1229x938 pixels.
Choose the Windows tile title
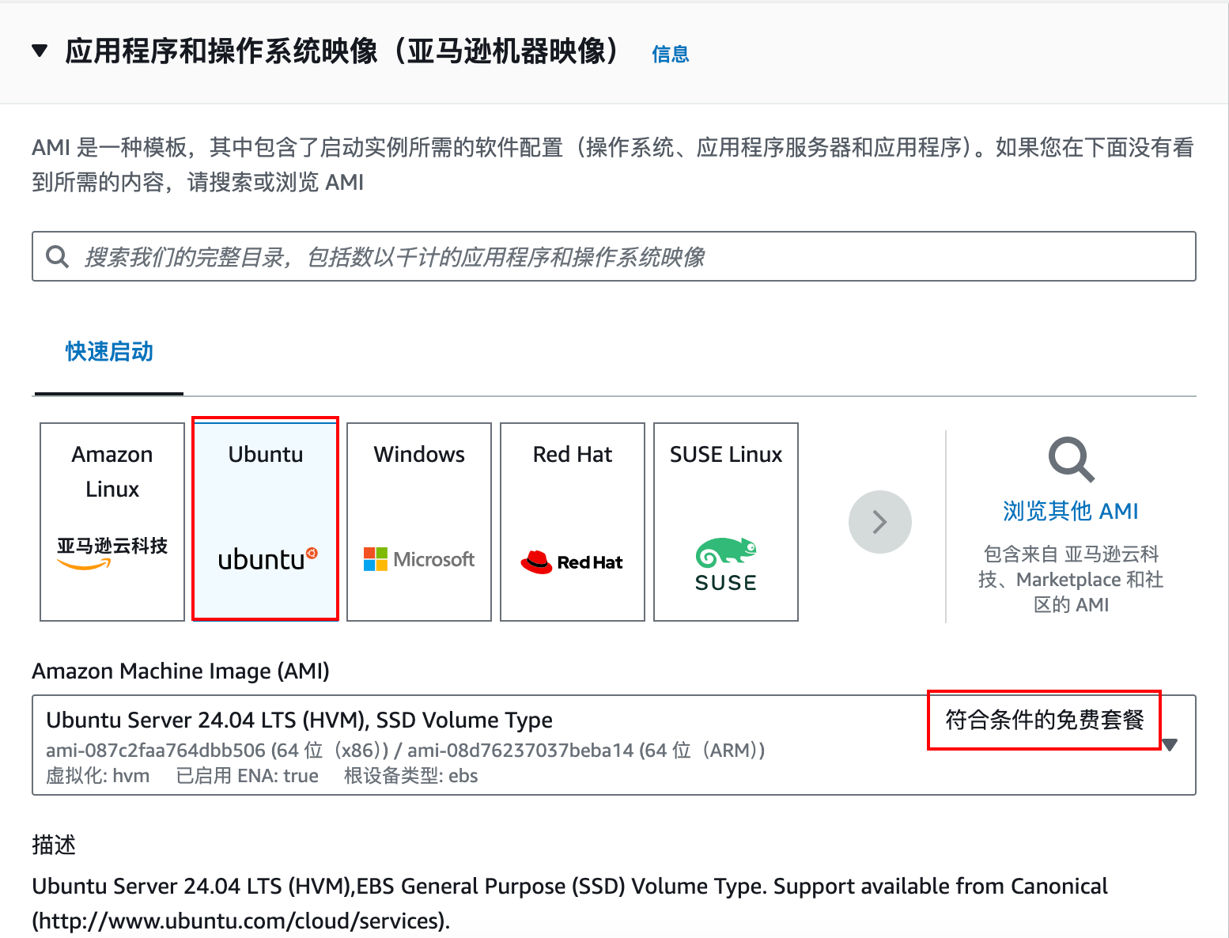(x=419, y=454)
